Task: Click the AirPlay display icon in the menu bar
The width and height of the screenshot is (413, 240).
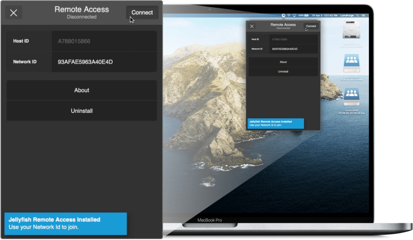Action: point(294,15)
